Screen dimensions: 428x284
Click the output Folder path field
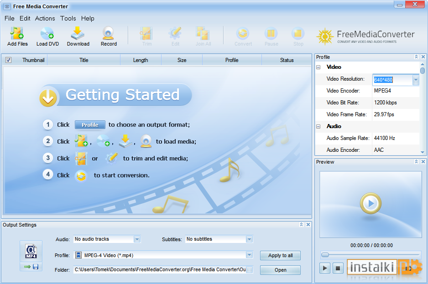160,269
